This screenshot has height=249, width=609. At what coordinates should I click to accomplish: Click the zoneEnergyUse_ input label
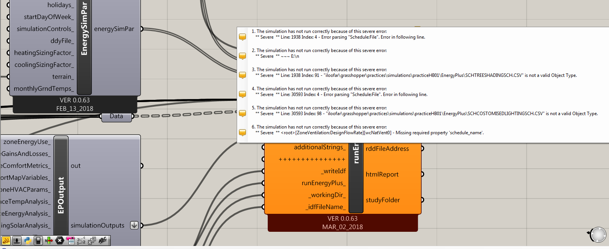[x=27, y=142]
